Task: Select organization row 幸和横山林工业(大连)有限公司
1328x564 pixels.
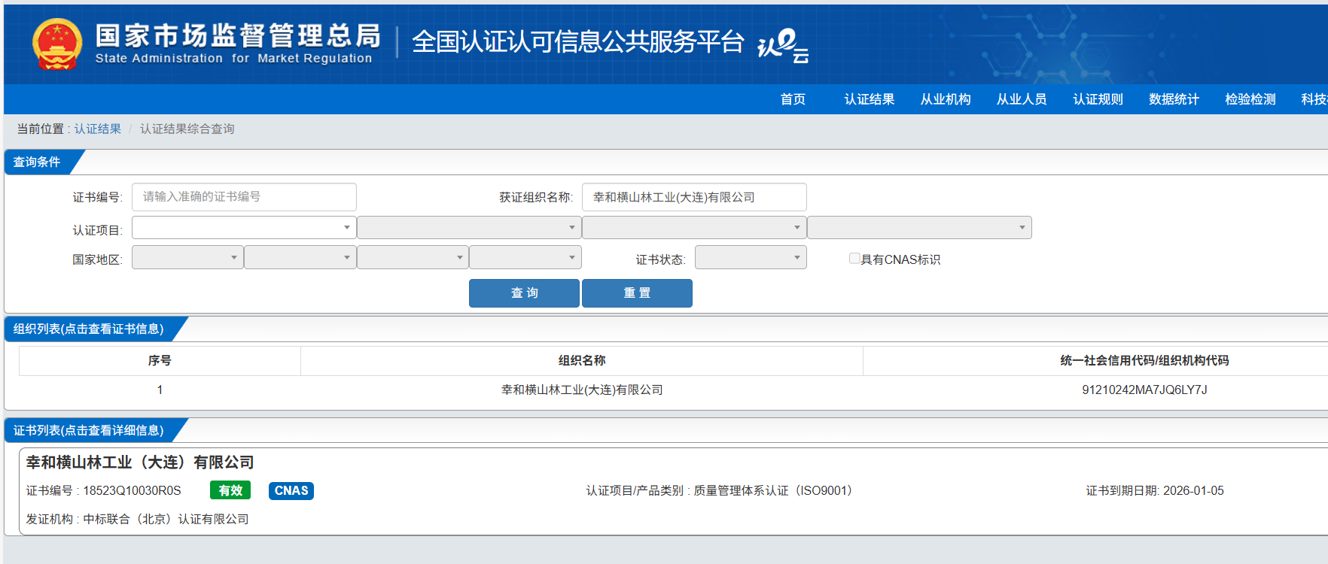Action: pos(582,390)
